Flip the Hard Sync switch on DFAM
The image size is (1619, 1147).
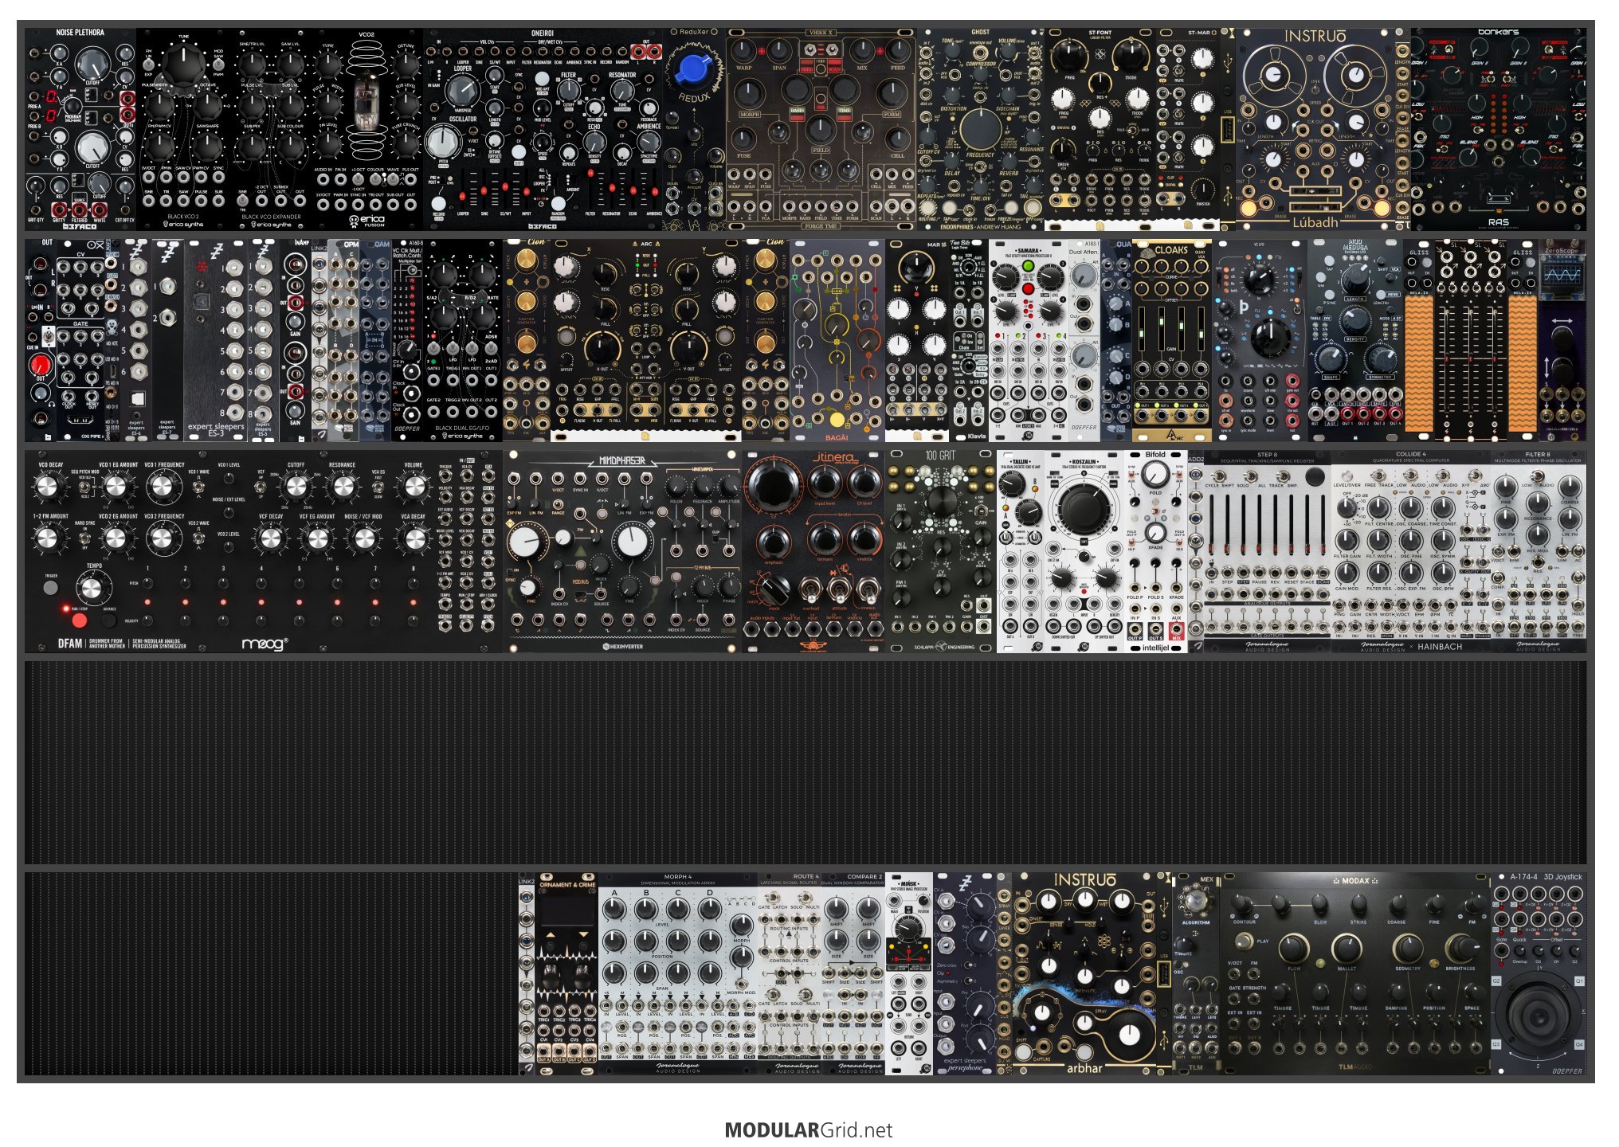point(84,538)
